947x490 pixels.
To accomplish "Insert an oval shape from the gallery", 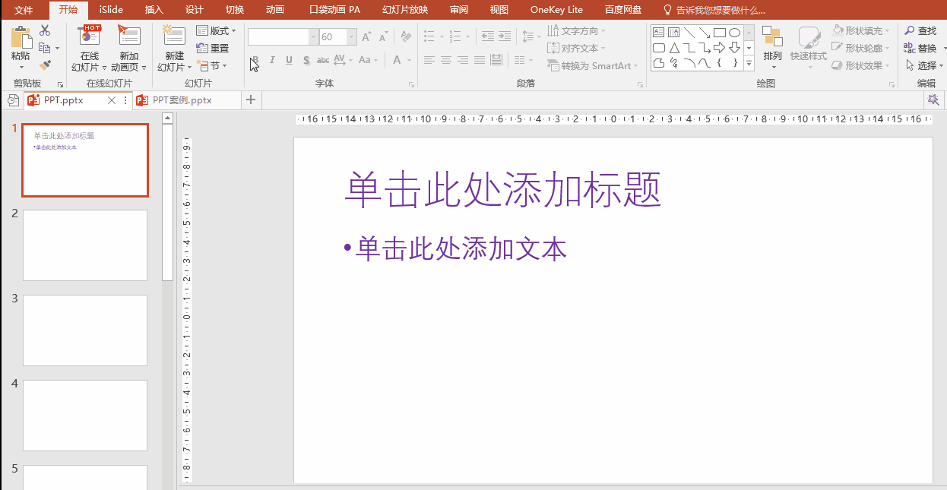I will pyautogui.click(x=733, y=32).
